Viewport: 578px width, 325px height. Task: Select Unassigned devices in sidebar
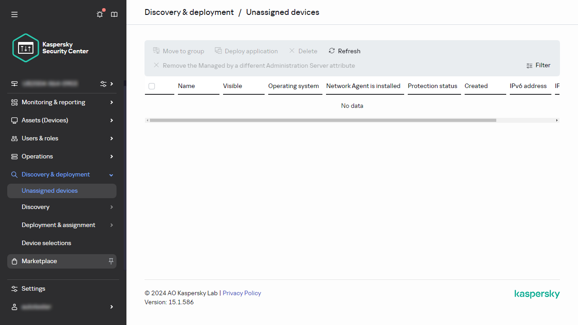[x=50, y=190]
